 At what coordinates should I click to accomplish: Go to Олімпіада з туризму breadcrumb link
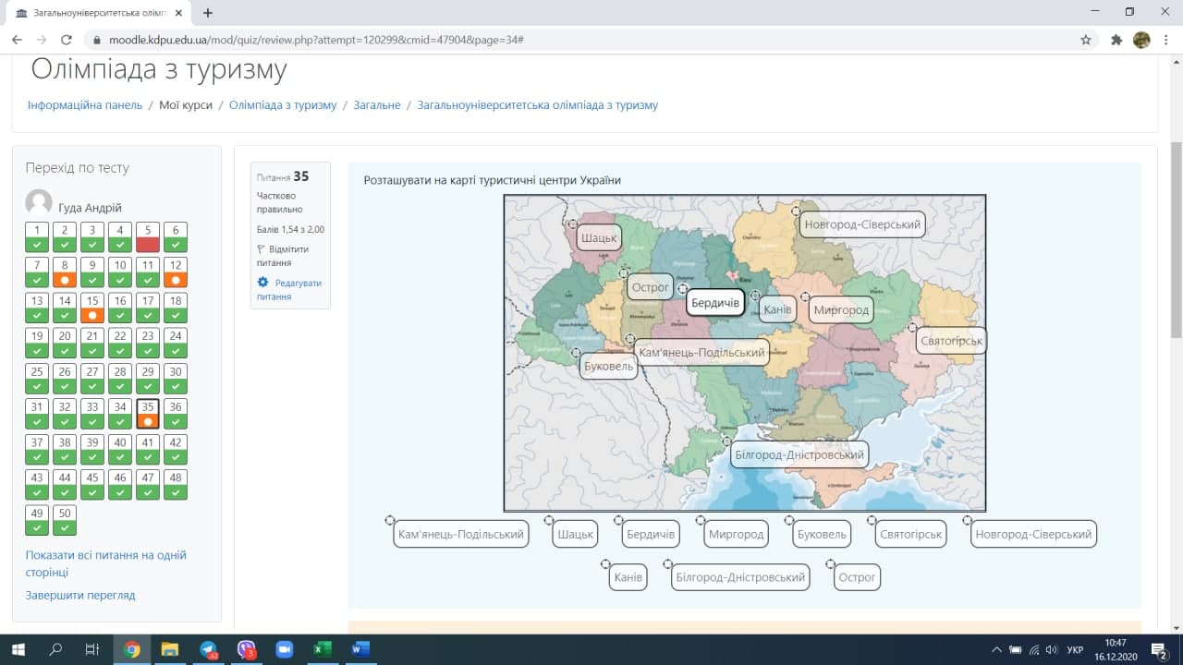click(283, 105)
